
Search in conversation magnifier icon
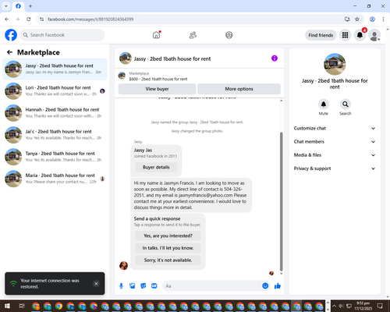click(x=346, y=105)
